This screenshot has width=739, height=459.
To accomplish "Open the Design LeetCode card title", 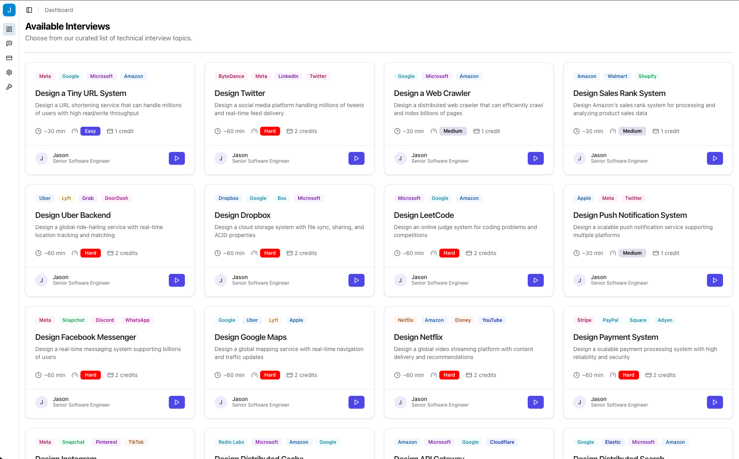I will (424, 215).
